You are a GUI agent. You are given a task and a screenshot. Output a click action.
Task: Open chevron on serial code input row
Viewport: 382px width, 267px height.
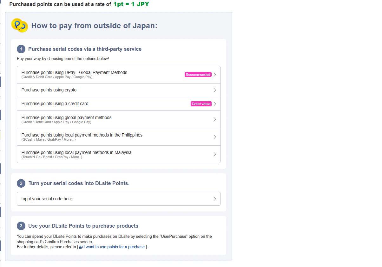point(215,199)
